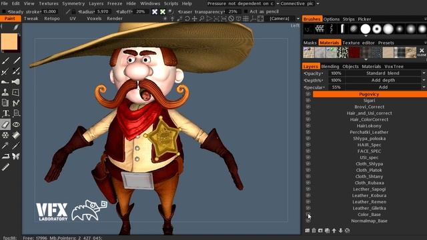Open the Pressure not dependent dropdown
Viewport: 427px width, 240px height.
coord(242,3)
